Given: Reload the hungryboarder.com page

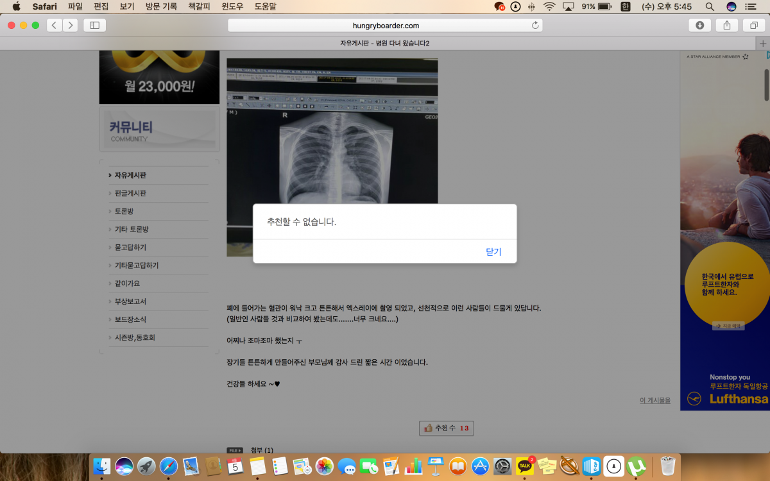Looking at the screenshot, I should (x=535, y=25).
